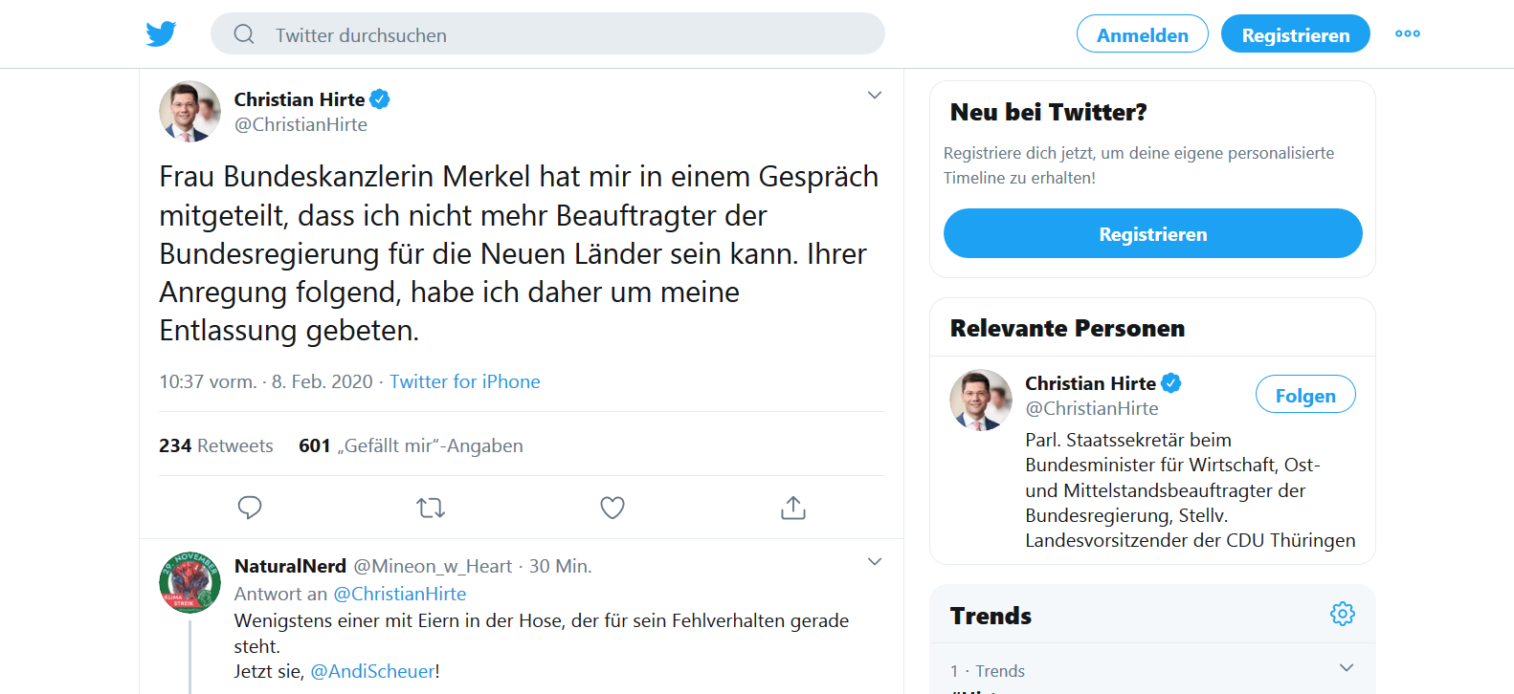View the 234 Retweets list

point(216,445)
